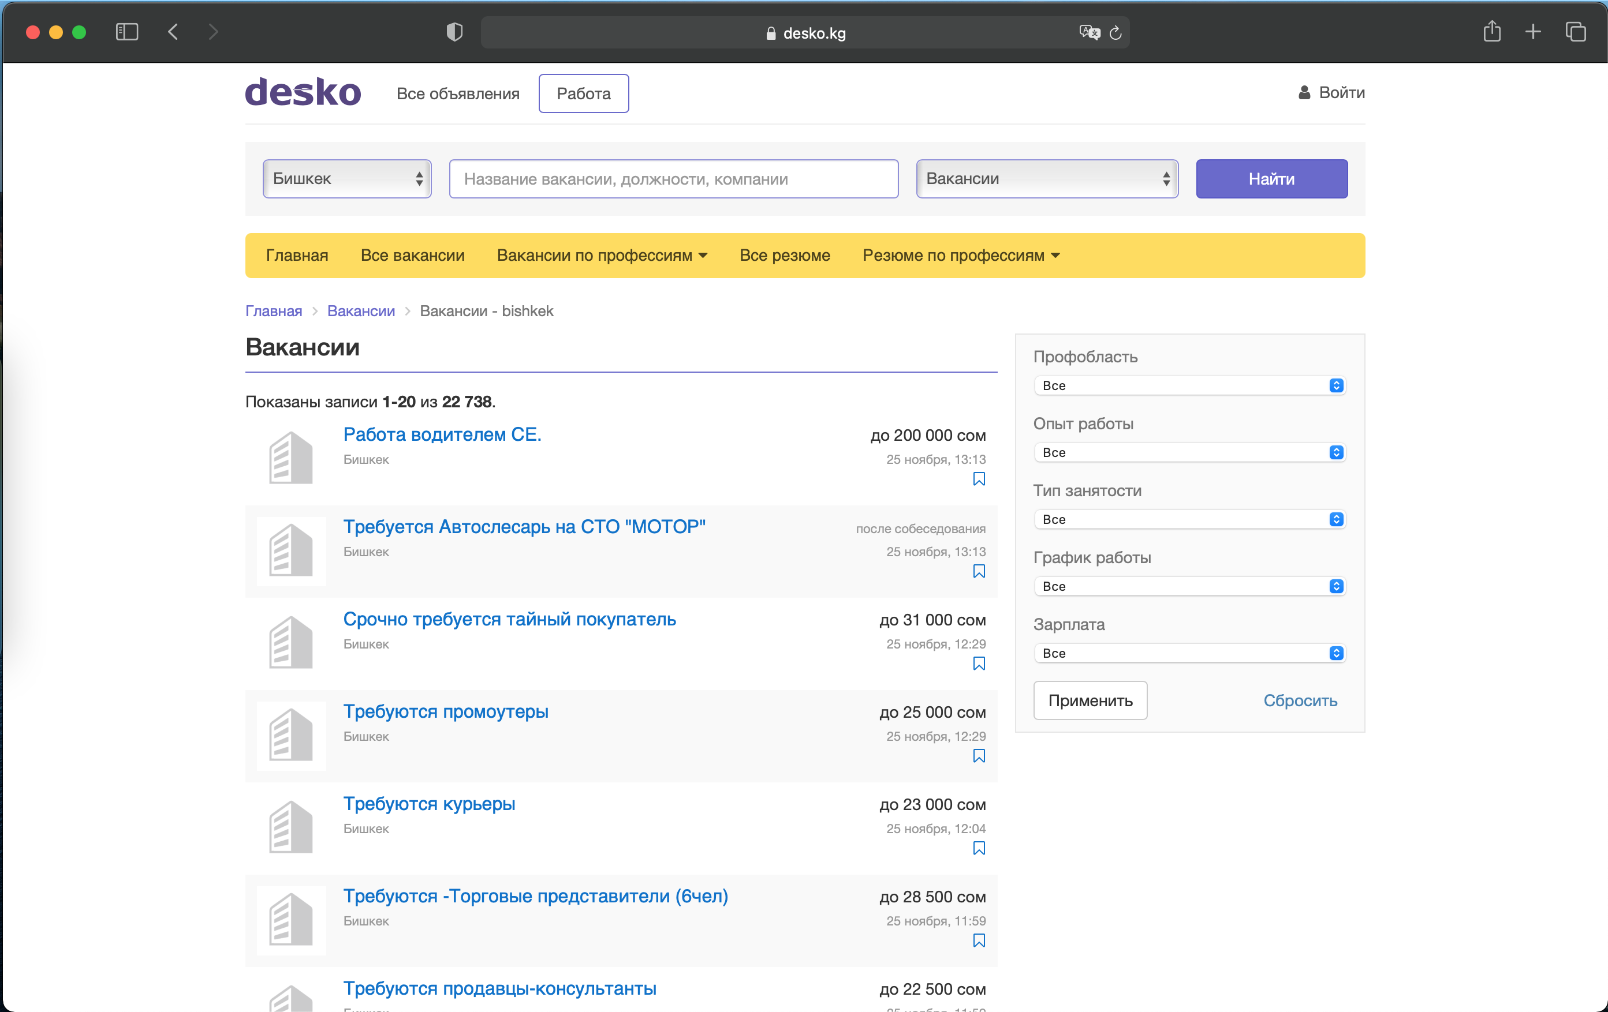Click the user icon next to Войти
The width and height of the screenshot is (1608, 1012).
1304,93
